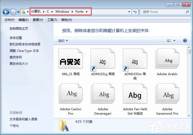193x135 pixels.
Task: Open 调整 ClearType 文本 link
Action: [x=24, y=51]
